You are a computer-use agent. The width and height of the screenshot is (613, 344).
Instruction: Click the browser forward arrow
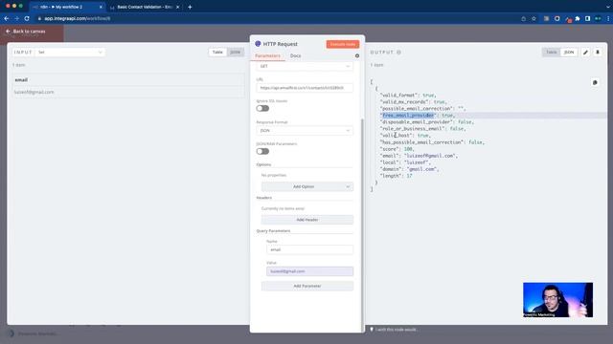click(x=16, y=18)
